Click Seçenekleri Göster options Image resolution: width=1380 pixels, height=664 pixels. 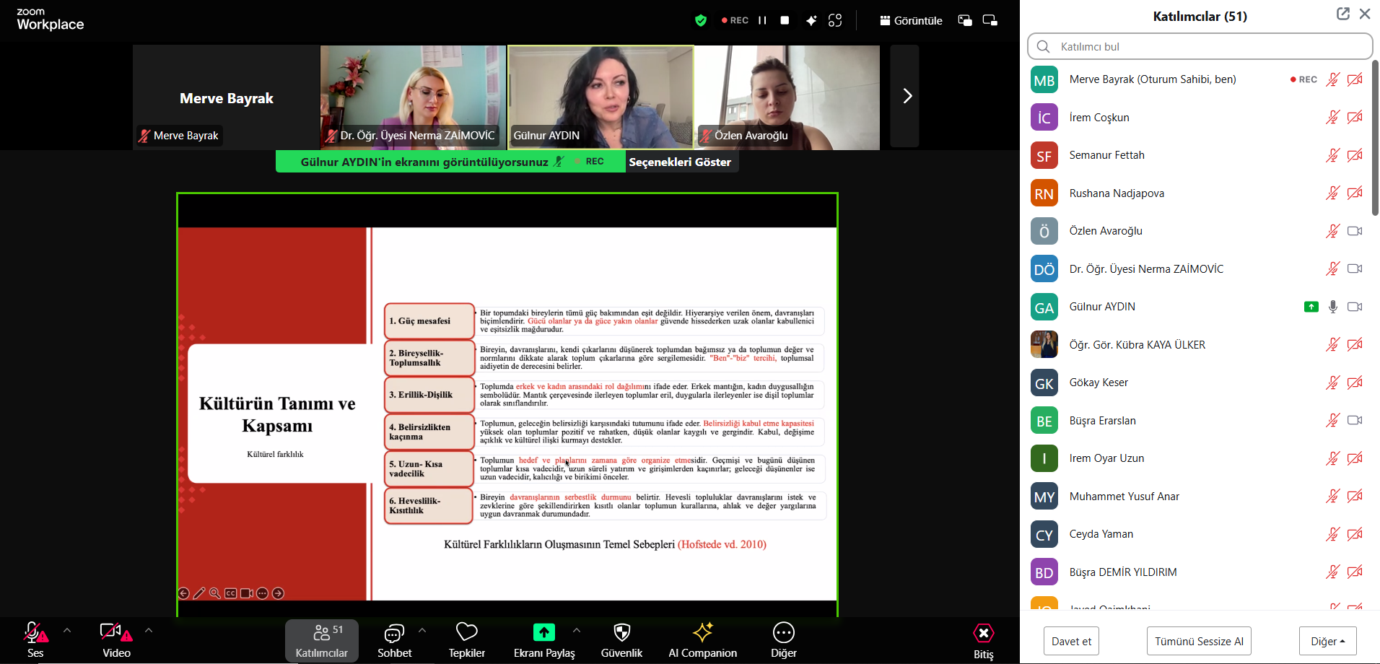680,162
